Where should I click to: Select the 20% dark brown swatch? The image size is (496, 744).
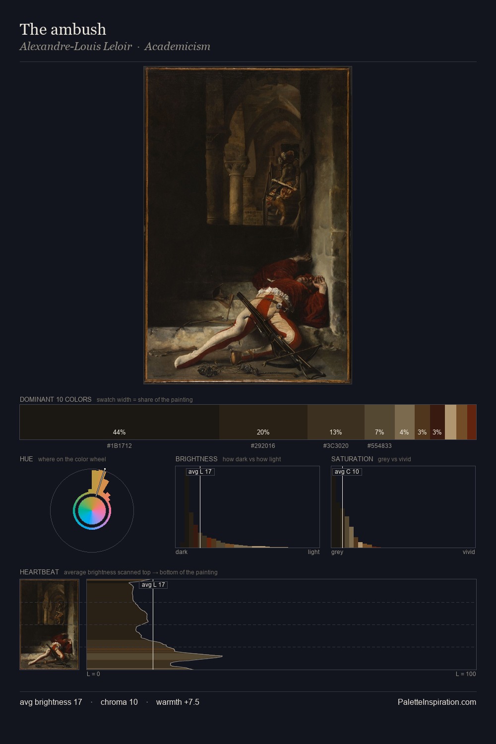coord(263,422)
